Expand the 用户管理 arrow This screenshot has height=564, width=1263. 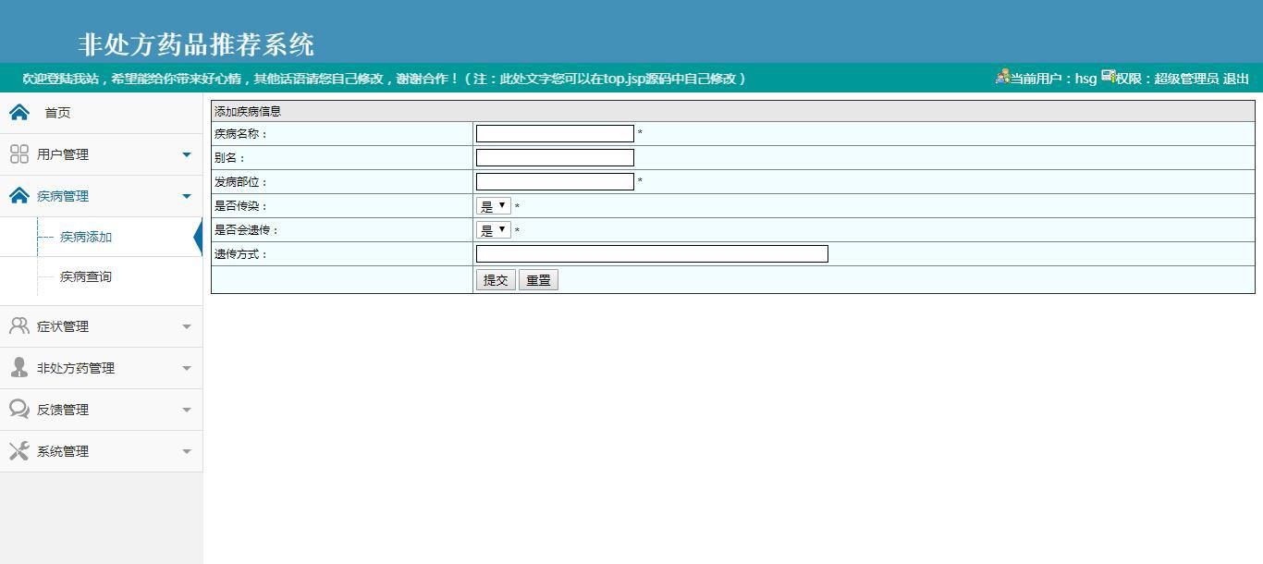point(187,154)
